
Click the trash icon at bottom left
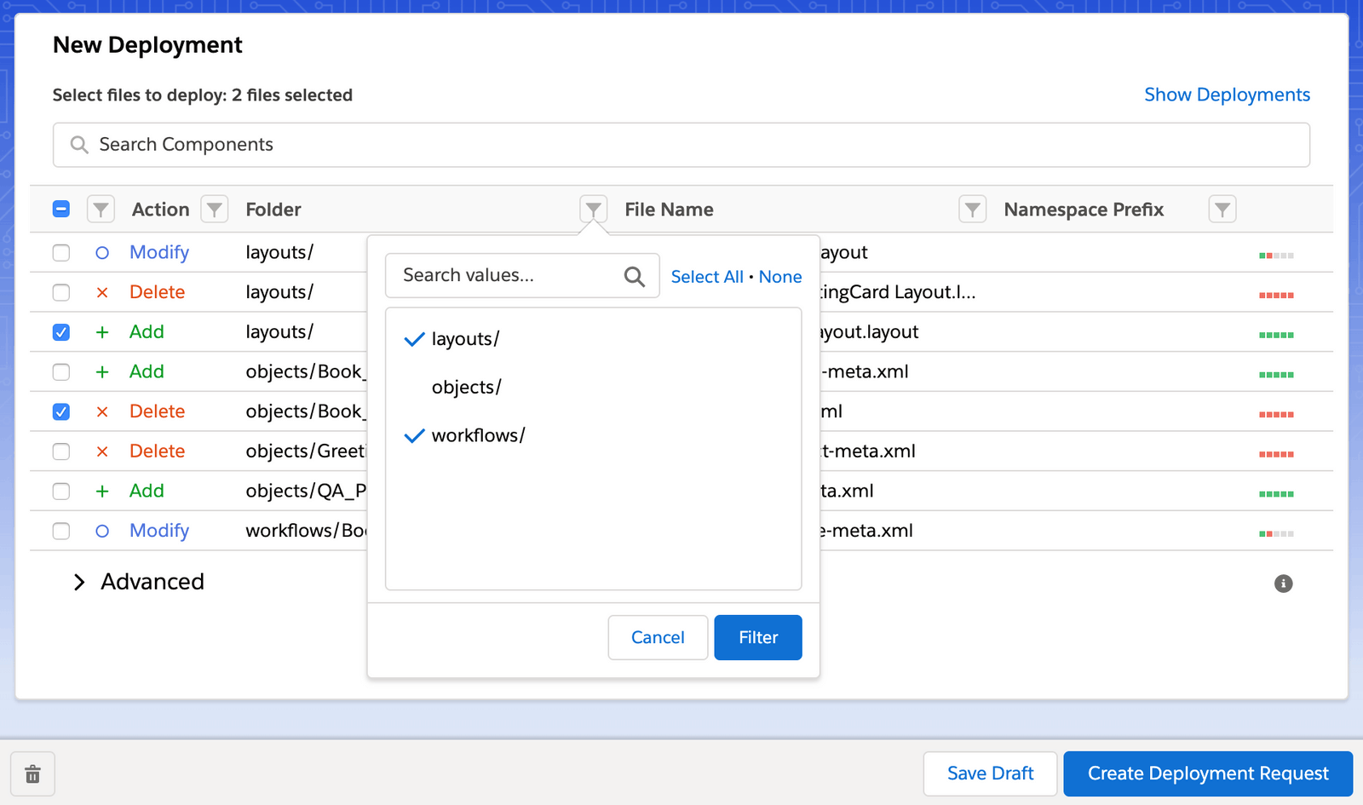(32, 773)
